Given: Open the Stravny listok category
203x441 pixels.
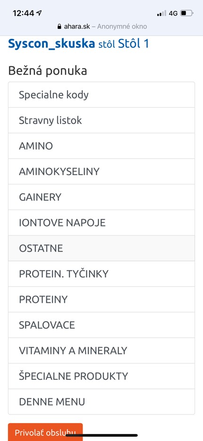Looking at the screenshot, I should click(101, 120).
